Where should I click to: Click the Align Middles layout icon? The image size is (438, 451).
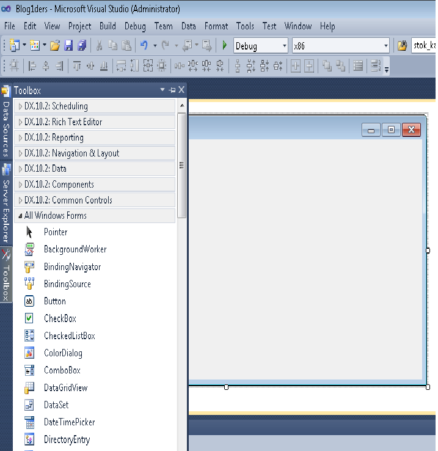coord(90,66)
